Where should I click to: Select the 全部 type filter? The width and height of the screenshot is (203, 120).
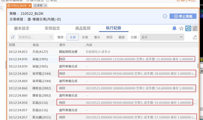coord(73,37)
